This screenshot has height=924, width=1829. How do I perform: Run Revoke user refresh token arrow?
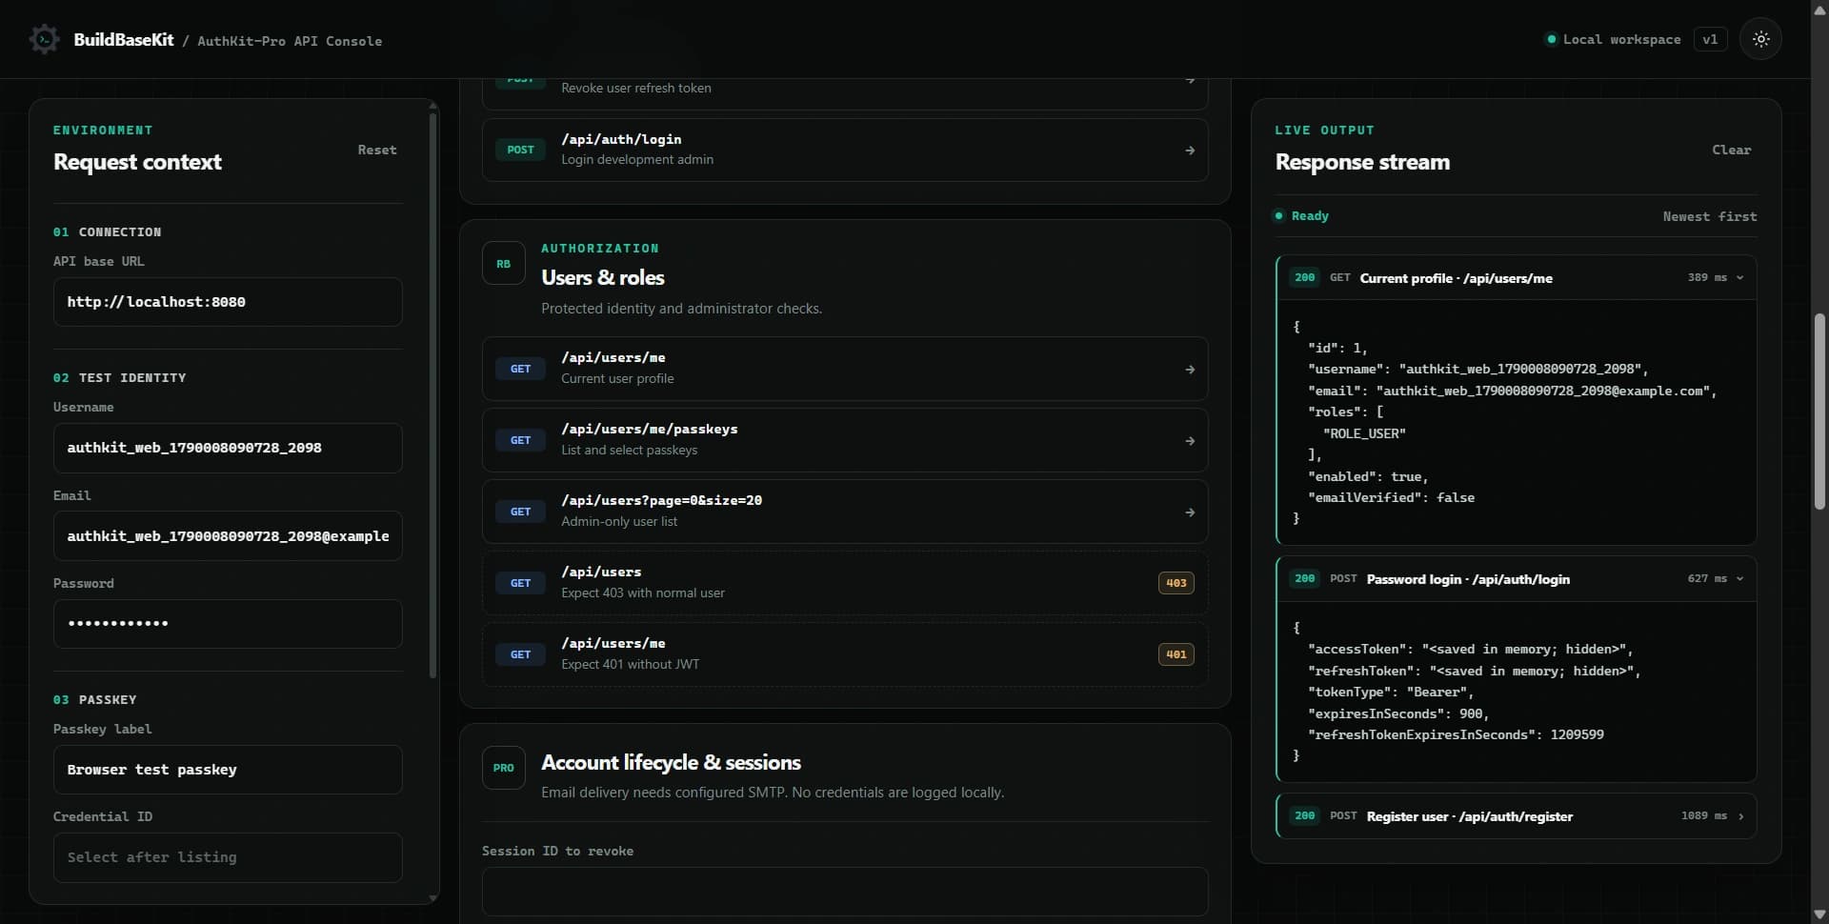(x=1190, y=80)
